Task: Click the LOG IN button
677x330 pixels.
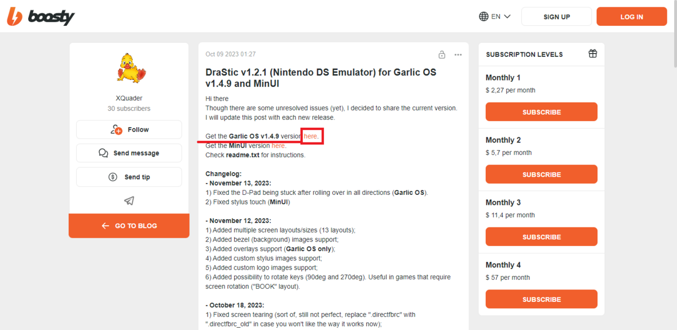Action: [x=631, y=17]
